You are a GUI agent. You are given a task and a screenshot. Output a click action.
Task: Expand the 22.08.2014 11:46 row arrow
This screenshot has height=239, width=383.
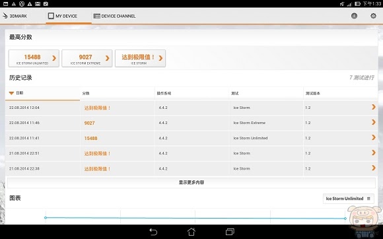[x=374, y=122]
